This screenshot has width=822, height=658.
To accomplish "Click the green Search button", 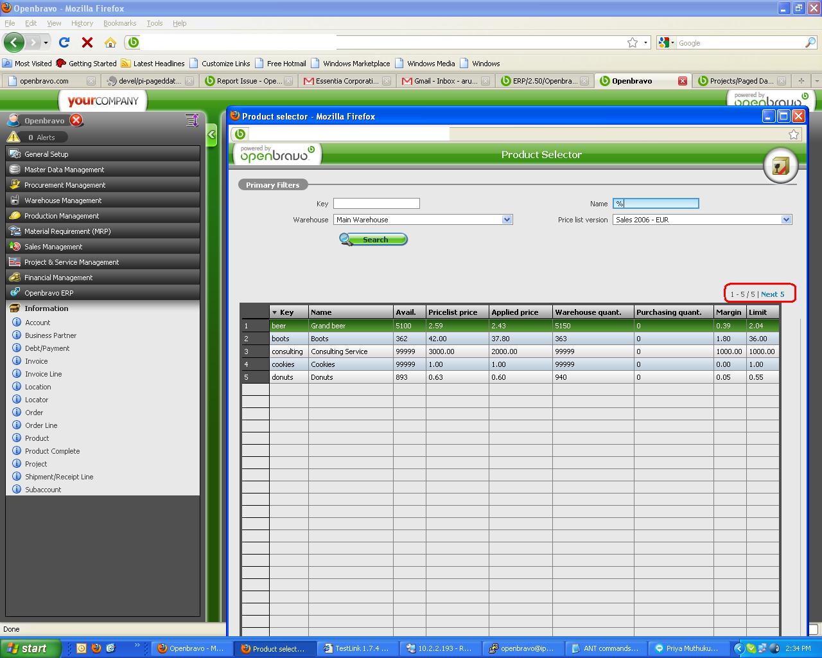I will [374, 240].
